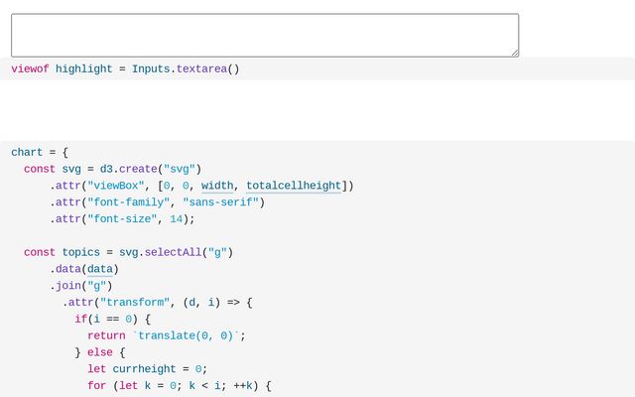Place cursor on the "chart = {" line
635x397 pixels.
tap(40, 153)
